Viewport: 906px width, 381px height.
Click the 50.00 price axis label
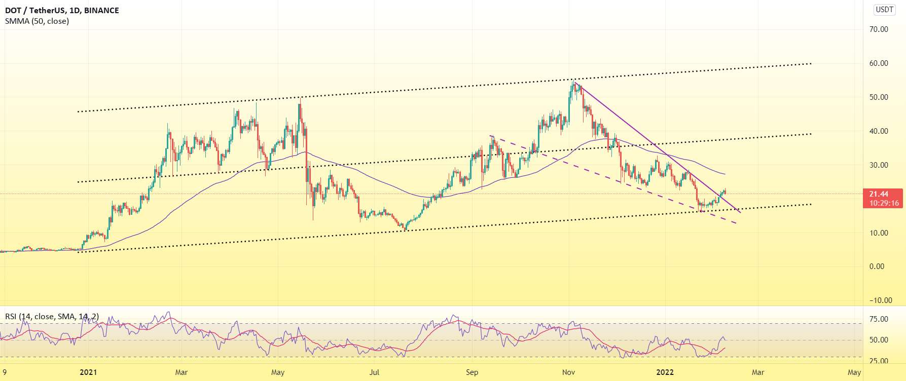[879, 97]
